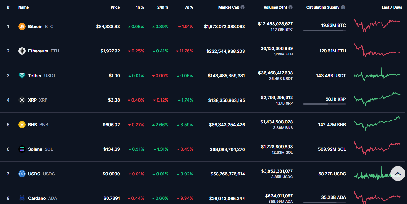The width and height of the screenshot is (407, 204).
Task: Click Solana's supply 509.92M SOL
Action: point(332,149)
